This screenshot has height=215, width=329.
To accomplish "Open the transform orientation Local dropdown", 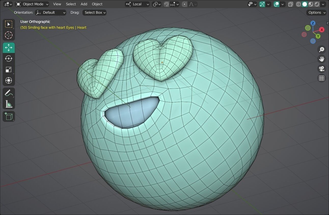I will point(137,4).
